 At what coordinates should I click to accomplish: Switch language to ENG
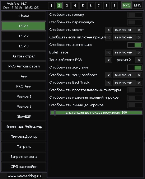click(x=137, y=5)
